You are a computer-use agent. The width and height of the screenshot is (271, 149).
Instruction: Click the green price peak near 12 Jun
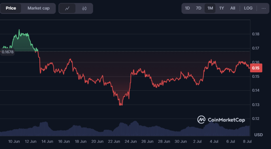point(19,30)
